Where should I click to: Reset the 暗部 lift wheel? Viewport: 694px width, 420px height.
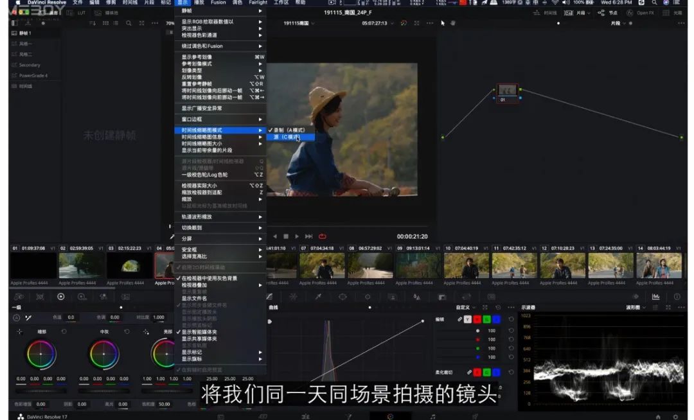click(x=64, y=331)
